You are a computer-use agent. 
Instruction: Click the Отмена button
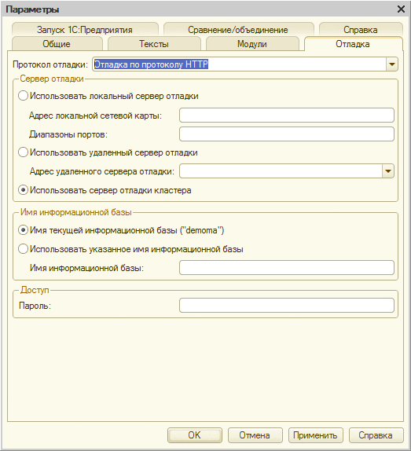click(255, 435)
